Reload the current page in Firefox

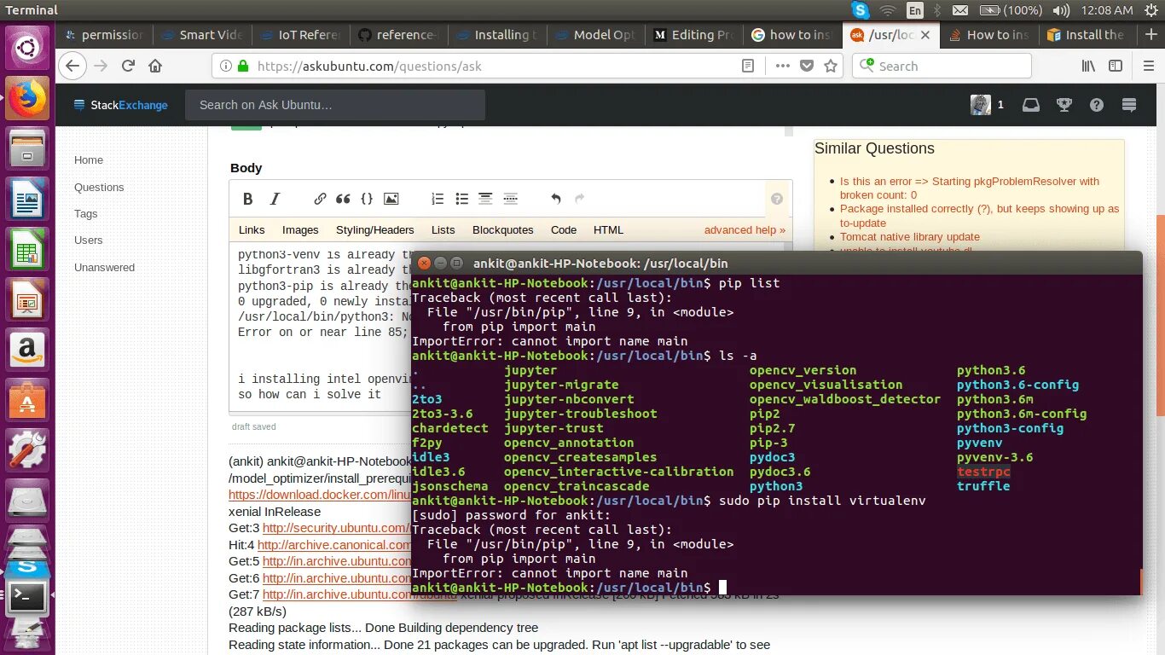click(x=128, y=66)
